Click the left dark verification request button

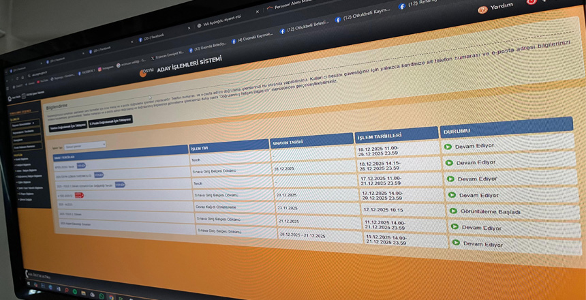point(67,127)
